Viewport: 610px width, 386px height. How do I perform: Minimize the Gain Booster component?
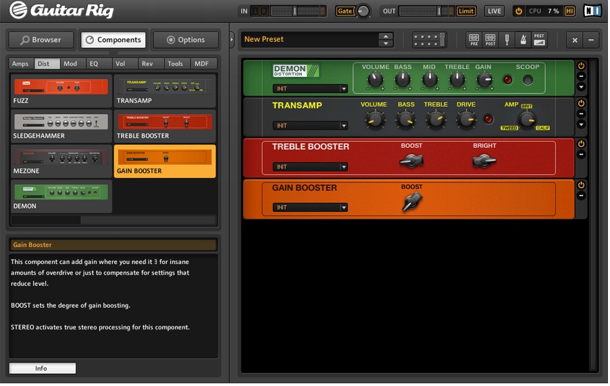pos(581,196)
